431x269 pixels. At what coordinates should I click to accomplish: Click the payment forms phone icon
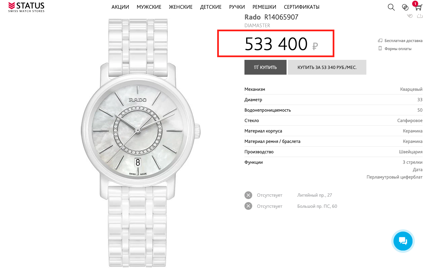coord(380,49)
